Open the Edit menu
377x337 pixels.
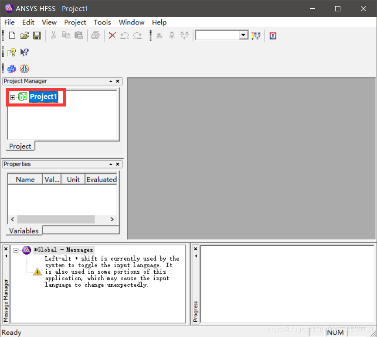[x=28, y=22]
